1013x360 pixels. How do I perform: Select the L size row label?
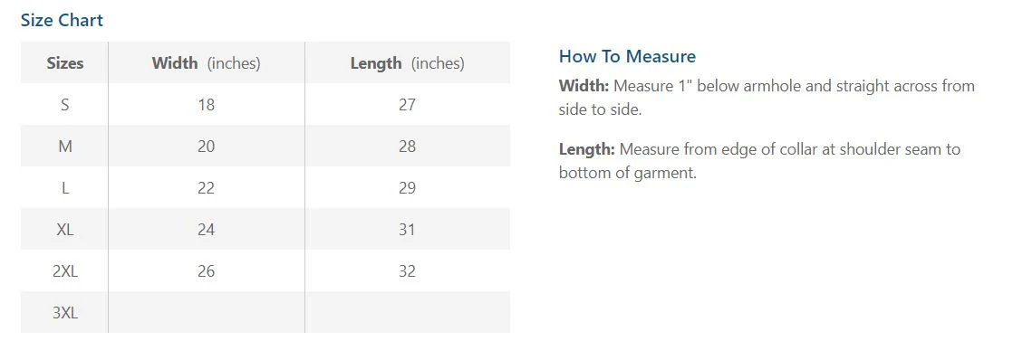[x=64, y=188]
